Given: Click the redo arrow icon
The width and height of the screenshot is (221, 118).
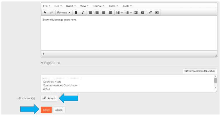Looking at the screenshot, I should (52, 13).
